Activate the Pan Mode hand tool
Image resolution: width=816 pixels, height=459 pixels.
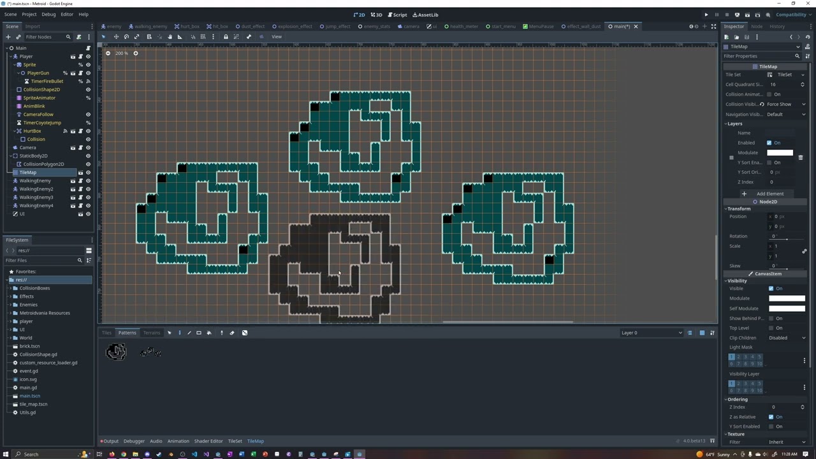point(170,36)
